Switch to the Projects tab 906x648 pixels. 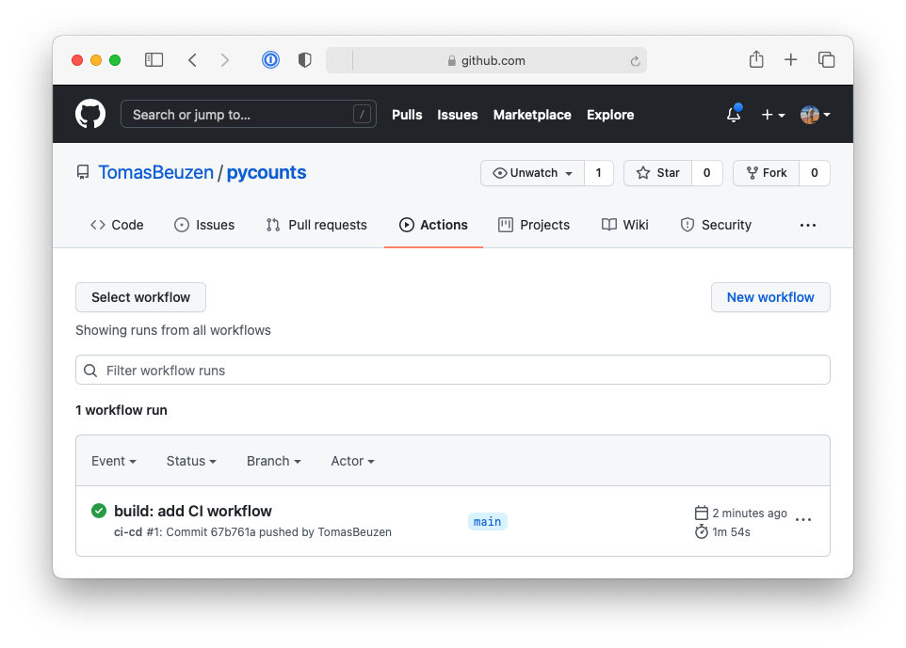[534, 225]
